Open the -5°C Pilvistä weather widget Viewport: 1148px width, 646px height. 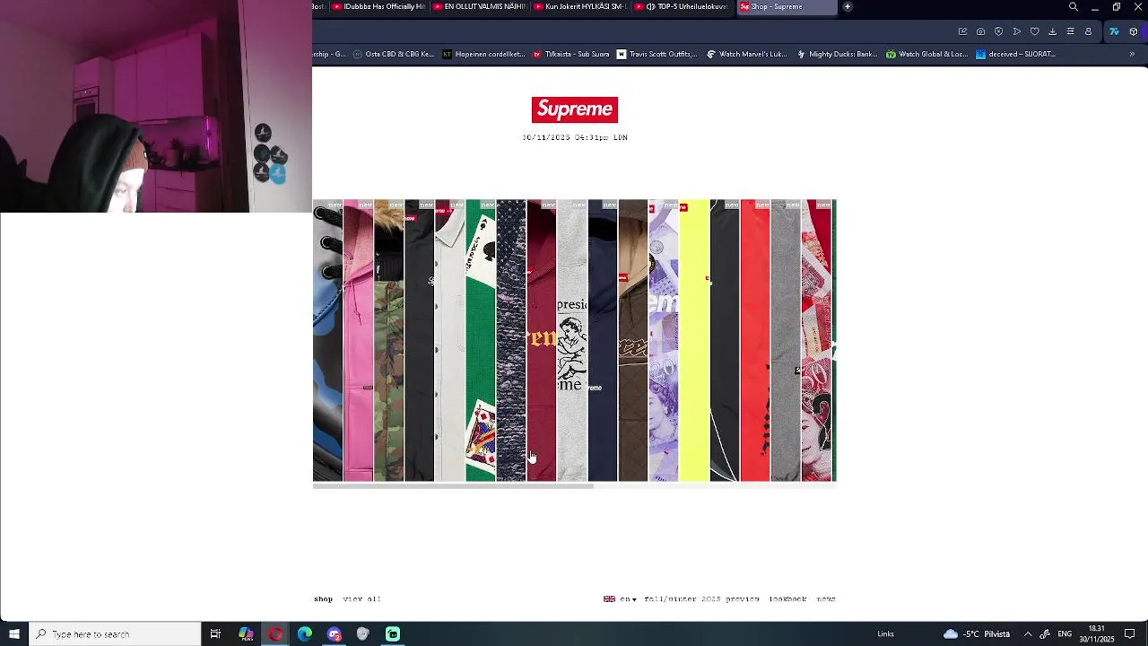tap(977, 633)
